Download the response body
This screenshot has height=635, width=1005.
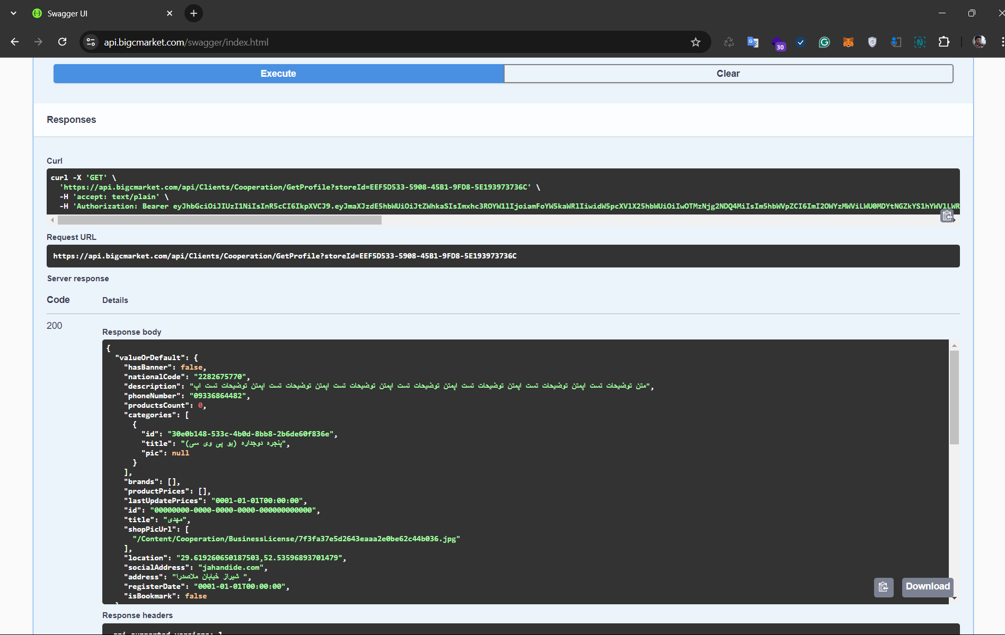(927, 587)
